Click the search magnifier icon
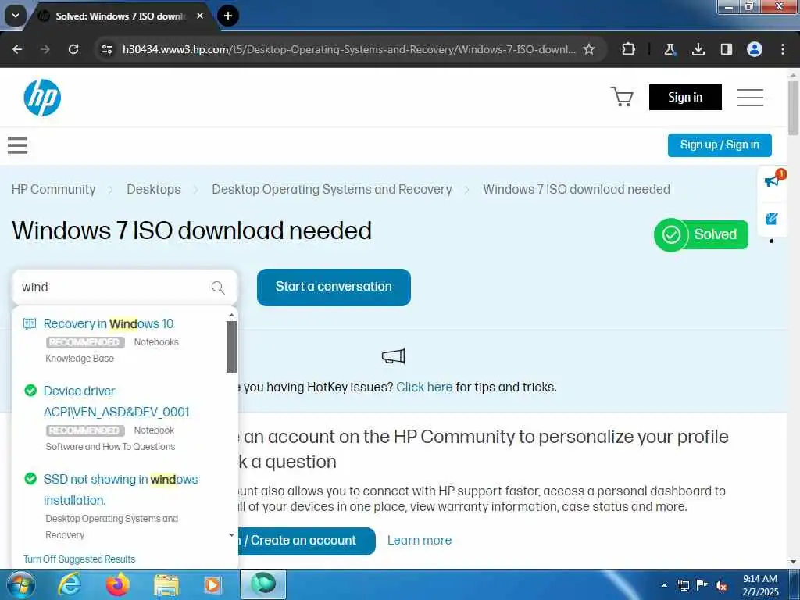This screenshot has height=600, width=800. pyautogui.click(x=218, y=287)
